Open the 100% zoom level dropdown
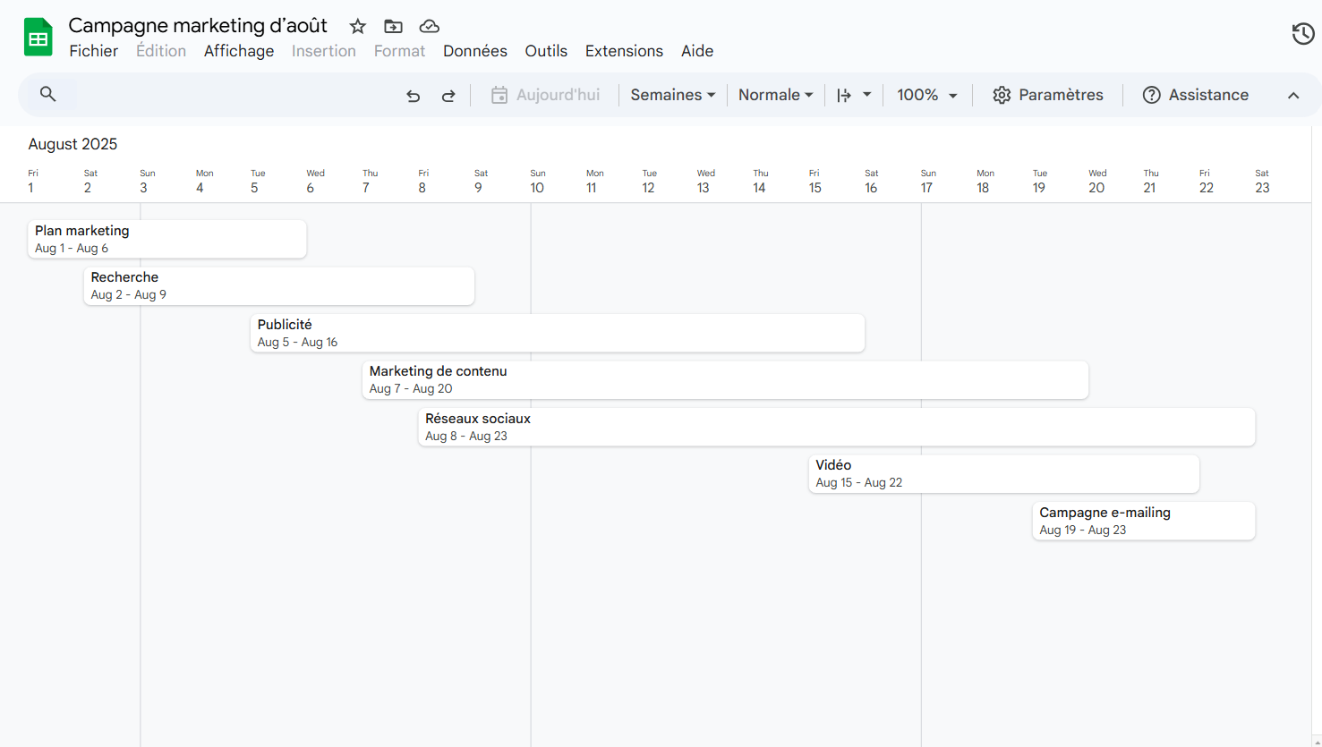The height and width of the screenshot is (747, 1322). point(926,95)
